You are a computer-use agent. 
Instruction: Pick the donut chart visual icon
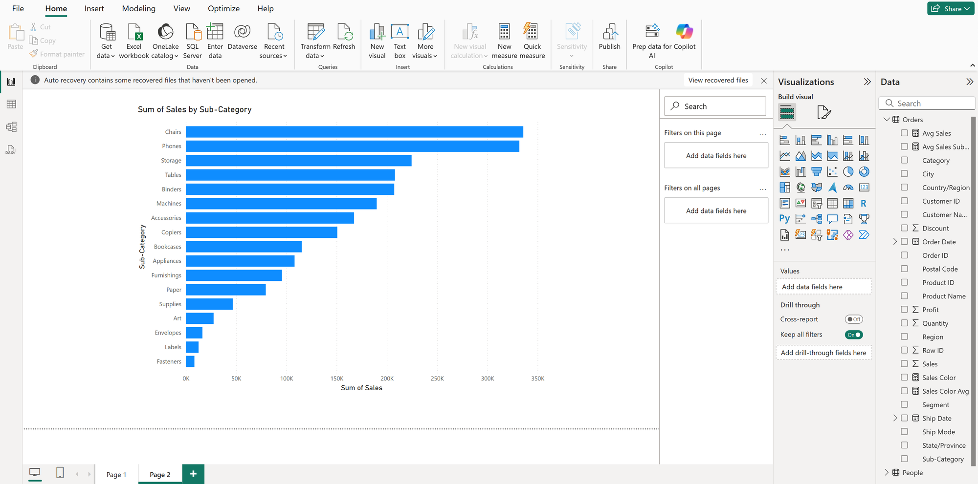pyautogui.click(x=864, y=171)
